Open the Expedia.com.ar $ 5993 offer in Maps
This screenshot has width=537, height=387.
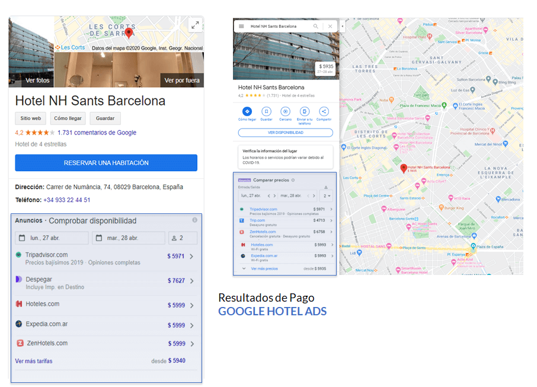(286, 258)
